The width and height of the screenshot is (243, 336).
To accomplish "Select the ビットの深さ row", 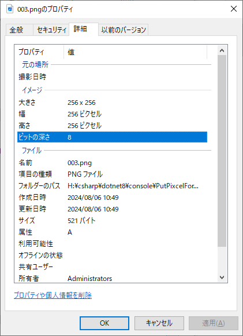I will (112, 137).
